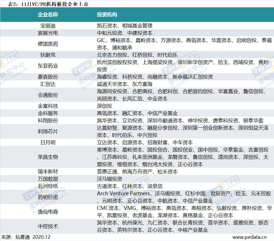This screenshot has height=241, width=274.
Task: Click investors text 立达资本、启源资本、招商财富、中车资本
Action: click(145, 143)
